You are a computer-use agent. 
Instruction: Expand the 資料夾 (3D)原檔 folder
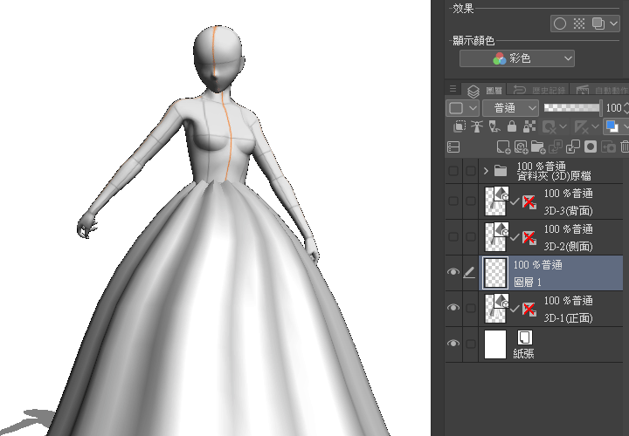pos(486,171)
